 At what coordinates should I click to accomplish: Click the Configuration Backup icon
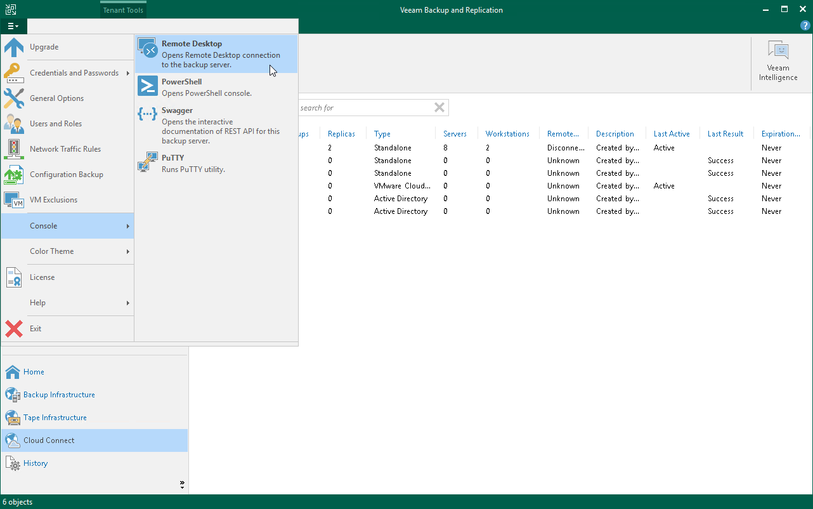pyautogui.click(x=14, y=175)
